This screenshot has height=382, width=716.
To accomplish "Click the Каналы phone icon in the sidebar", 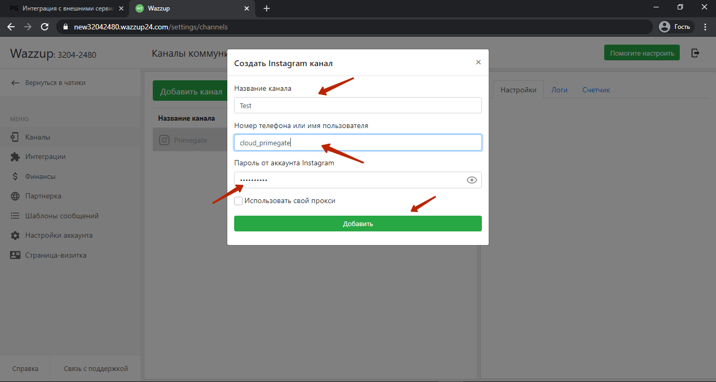I will point(15,137).
